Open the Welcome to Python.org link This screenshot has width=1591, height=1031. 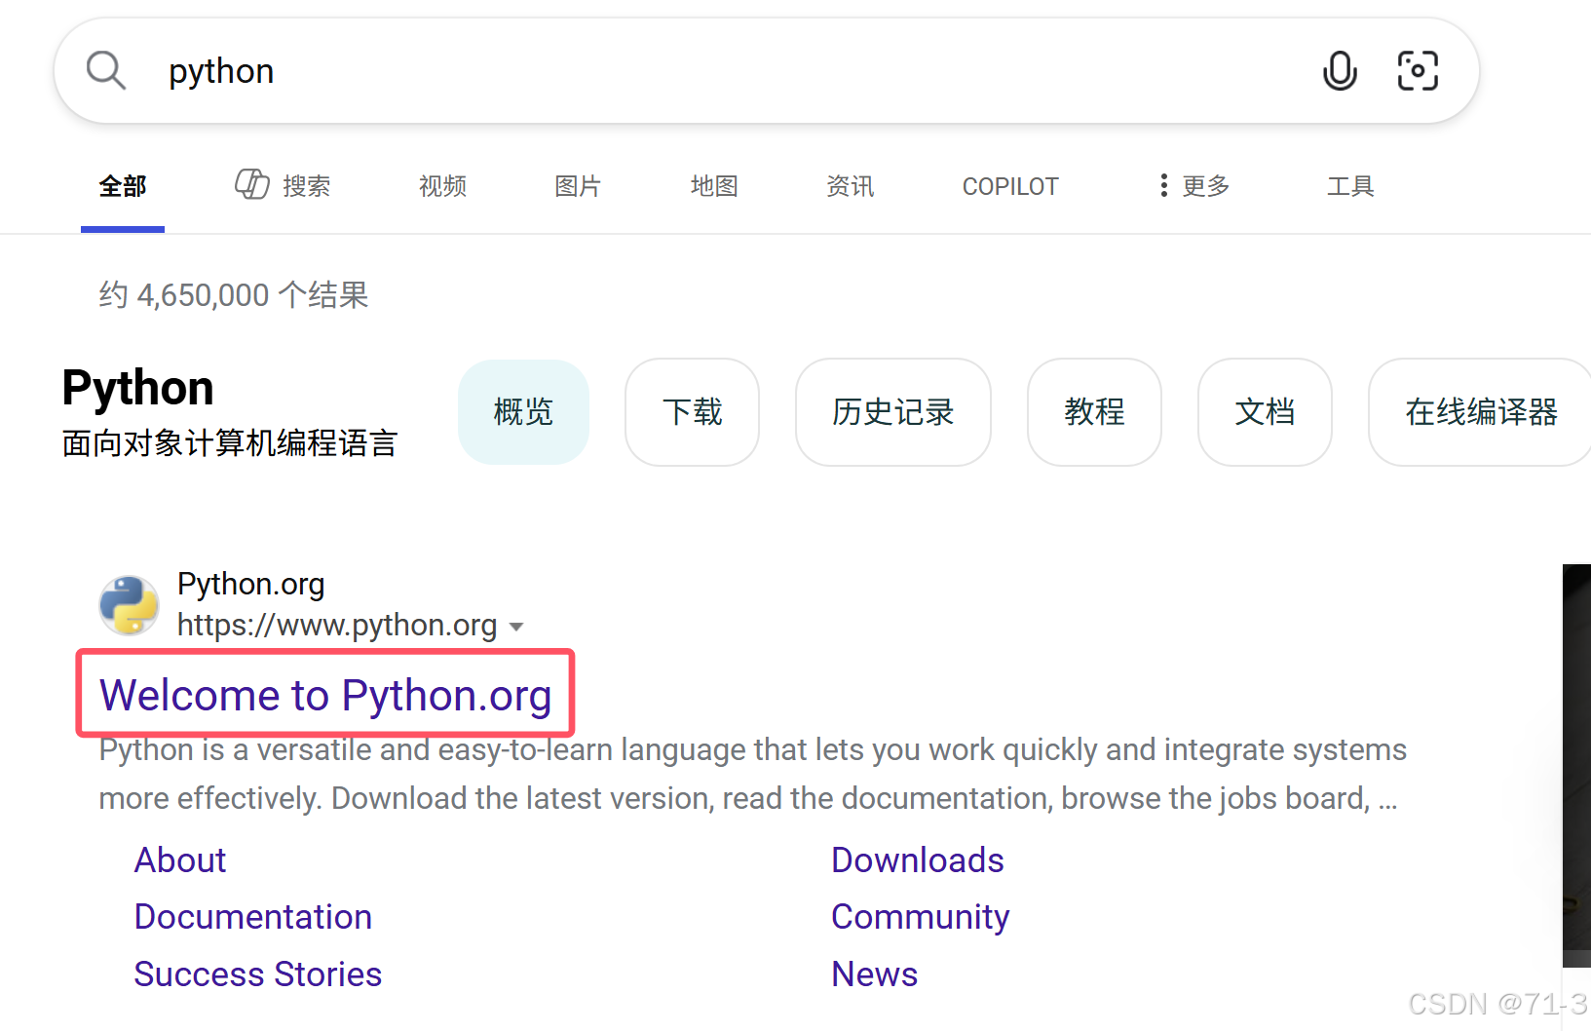[x=324, y=695]
